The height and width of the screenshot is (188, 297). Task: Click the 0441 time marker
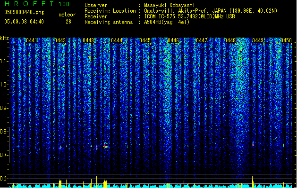[x=32, y=40]
